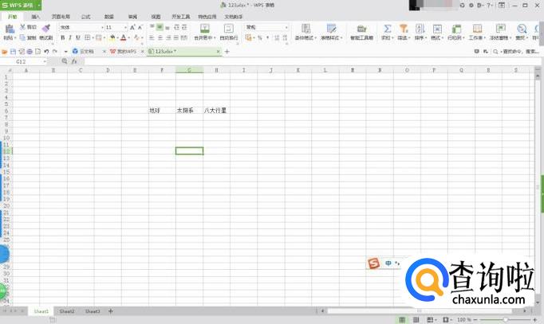Click the Wrap Text icon

point(229,29)
